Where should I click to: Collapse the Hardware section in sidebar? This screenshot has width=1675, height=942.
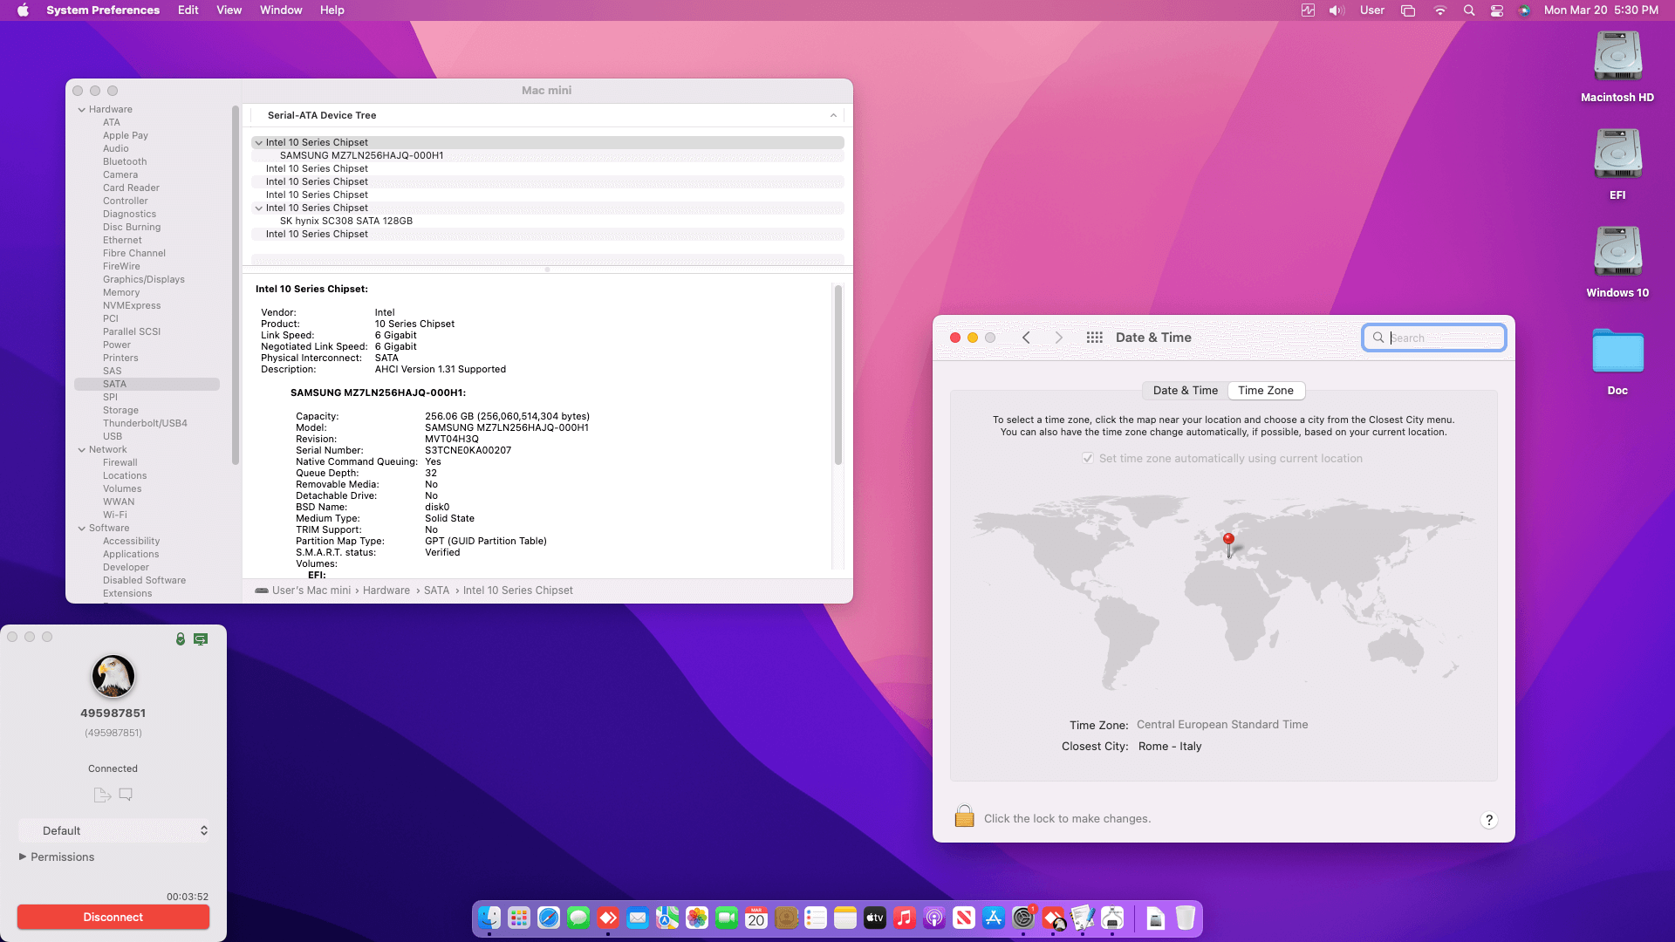[x=82, y=110]
